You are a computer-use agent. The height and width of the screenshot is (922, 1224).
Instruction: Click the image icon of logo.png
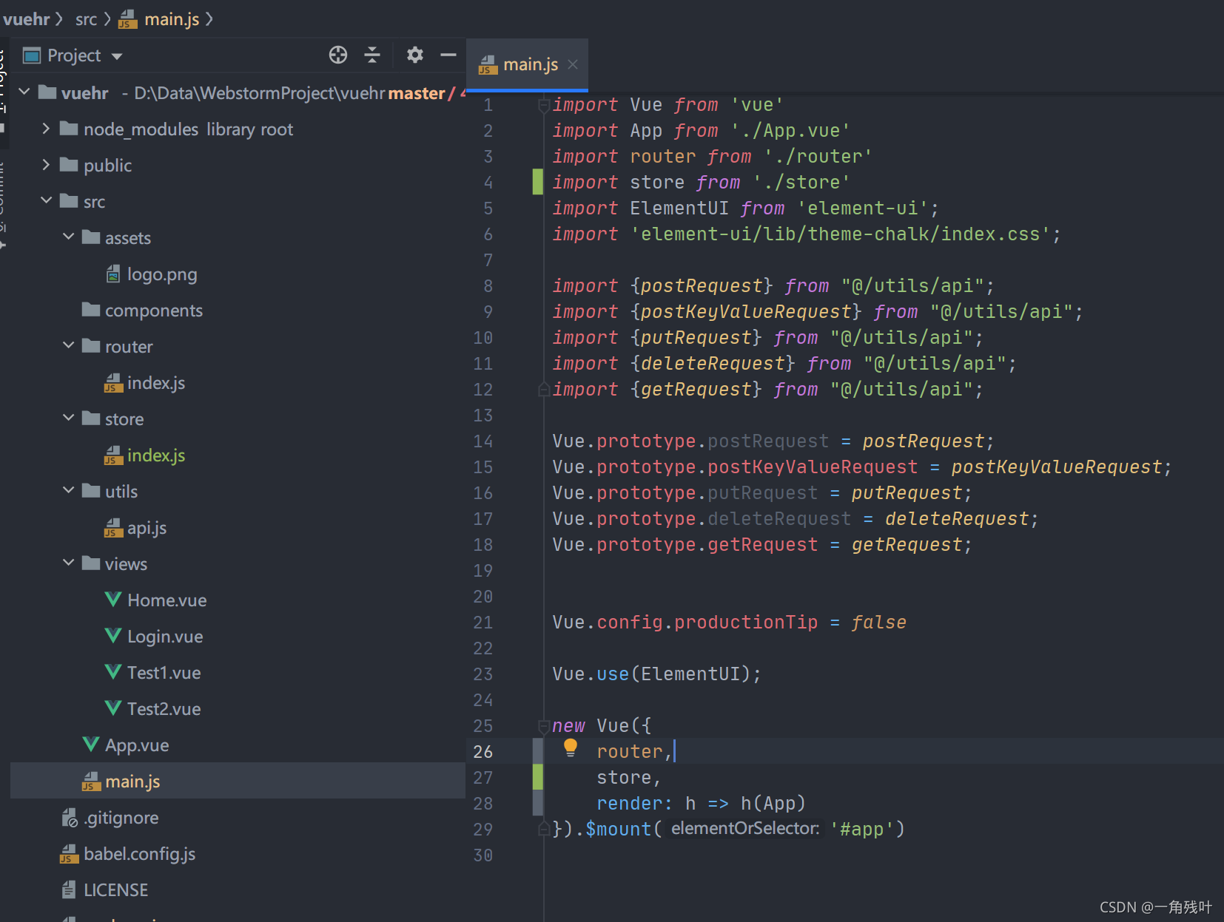pos(113,274)
